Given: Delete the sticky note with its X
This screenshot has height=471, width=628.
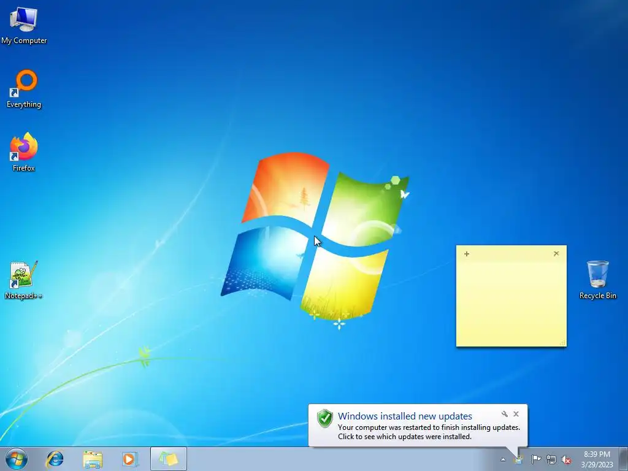Looking at the screenshot, I should coord(556,253).
